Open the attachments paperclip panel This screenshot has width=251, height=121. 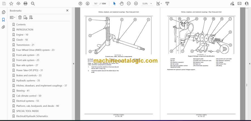pos(4,27)
